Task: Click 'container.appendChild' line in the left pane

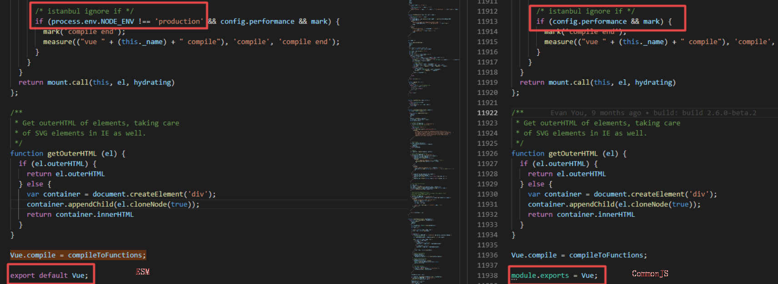Action: pyautogui.click(x=113, y=205)
